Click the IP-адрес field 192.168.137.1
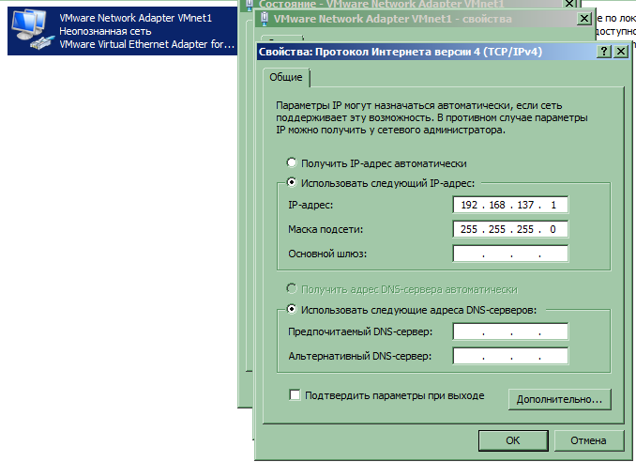Screen dimensions: 636x462 [x=510, y=205]
